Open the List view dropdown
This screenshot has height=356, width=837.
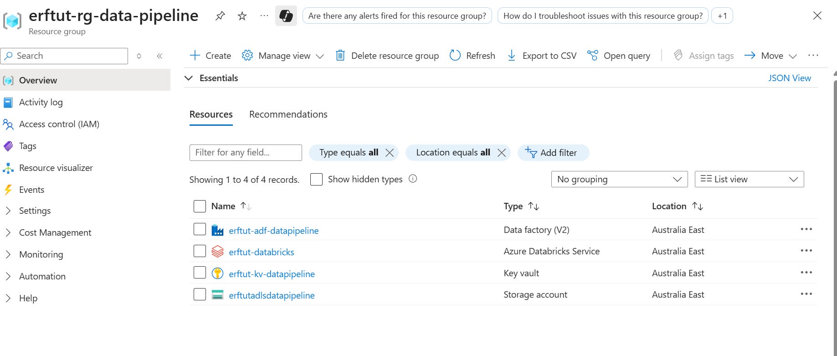pyautogui.click(x=749, y=179)
